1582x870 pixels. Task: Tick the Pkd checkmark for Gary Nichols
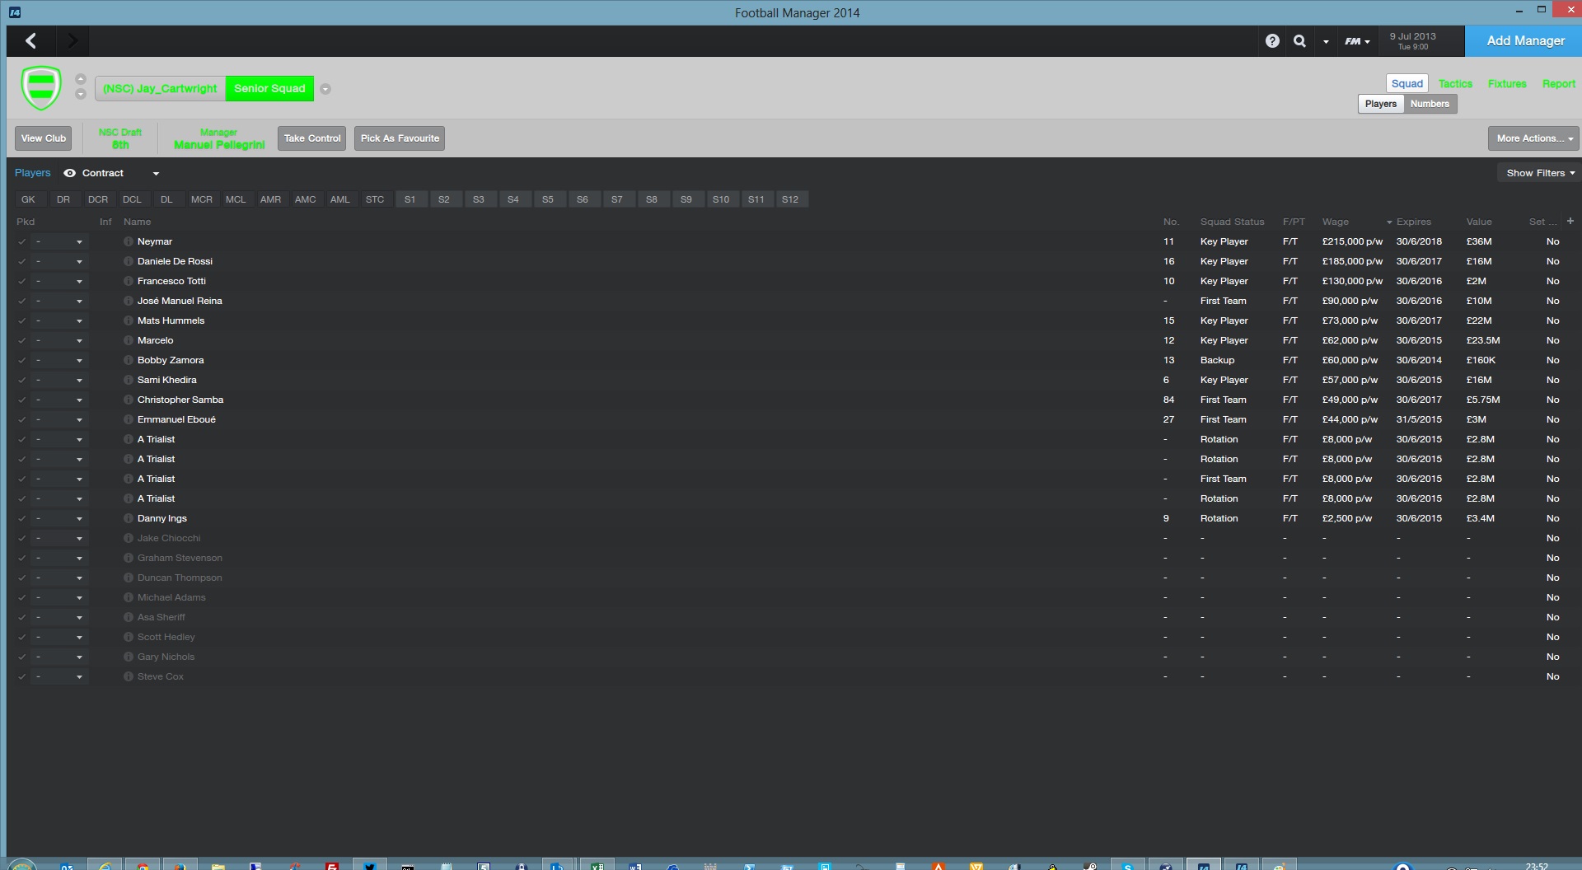tap(22, 657)
